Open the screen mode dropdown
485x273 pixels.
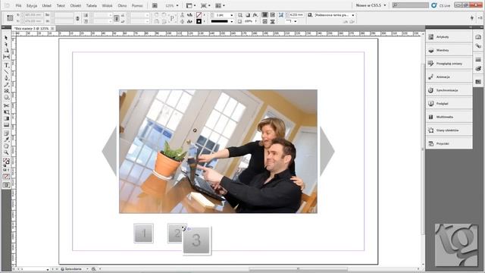[x=205, y=5]
